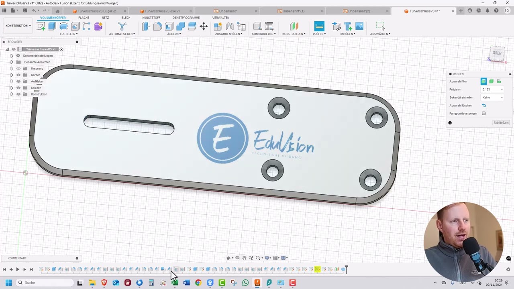Select the Press Pull tool icon
The width and height of the screenshot is (514, 289).
pos(146,26)
